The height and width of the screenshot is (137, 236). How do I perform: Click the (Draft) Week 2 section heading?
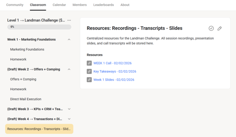pyautogui.click(x=33, y=69)
